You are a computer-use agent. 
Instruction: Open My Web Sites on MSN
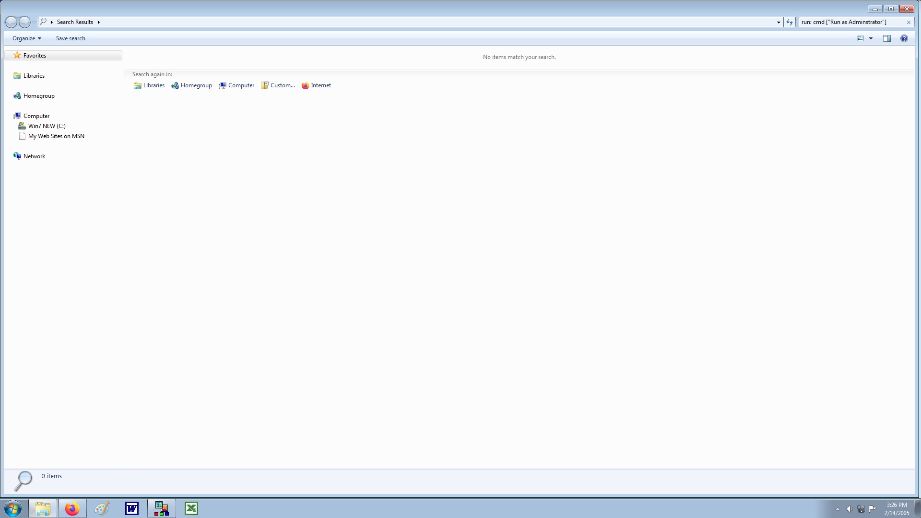pos(56,136)
